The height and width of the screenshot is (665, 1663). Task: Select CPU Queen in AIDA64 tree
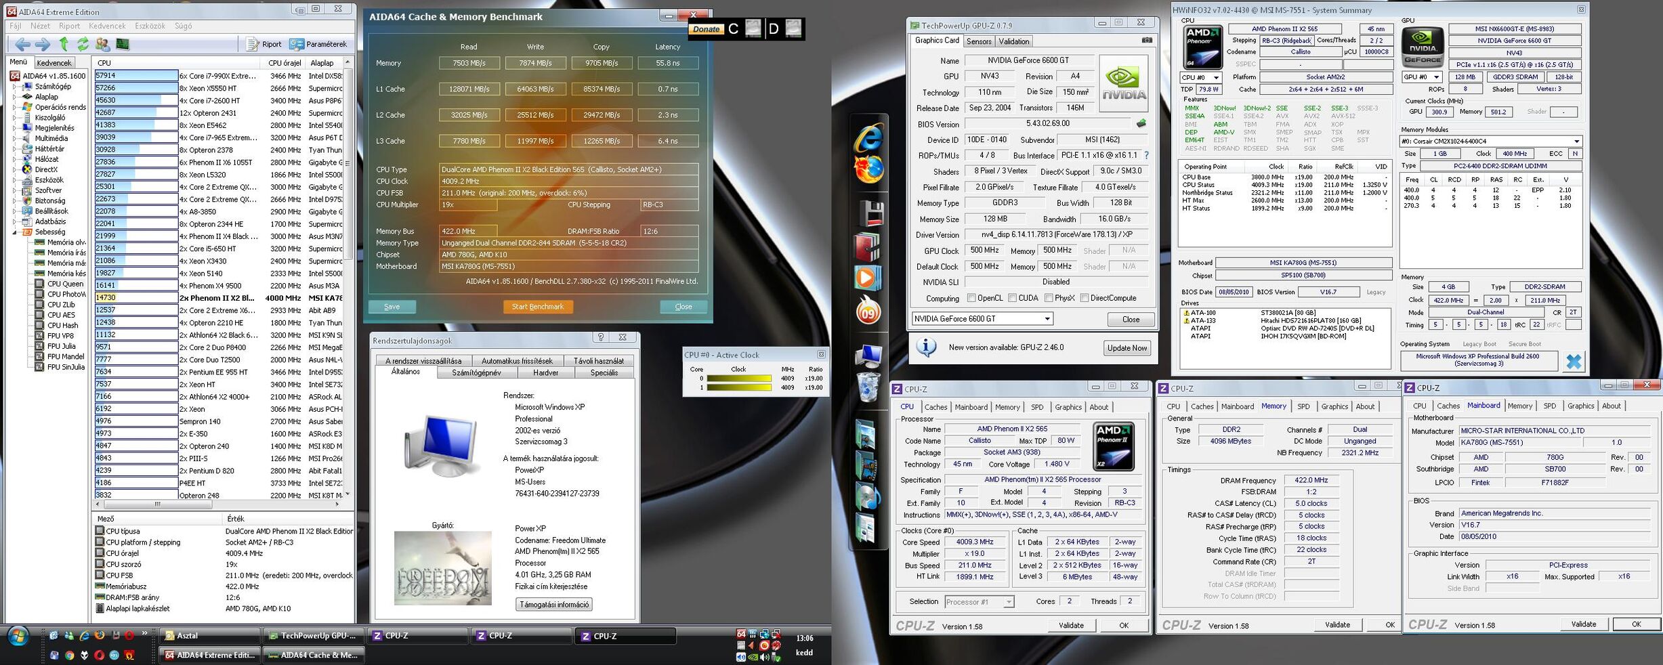[65, 284]
